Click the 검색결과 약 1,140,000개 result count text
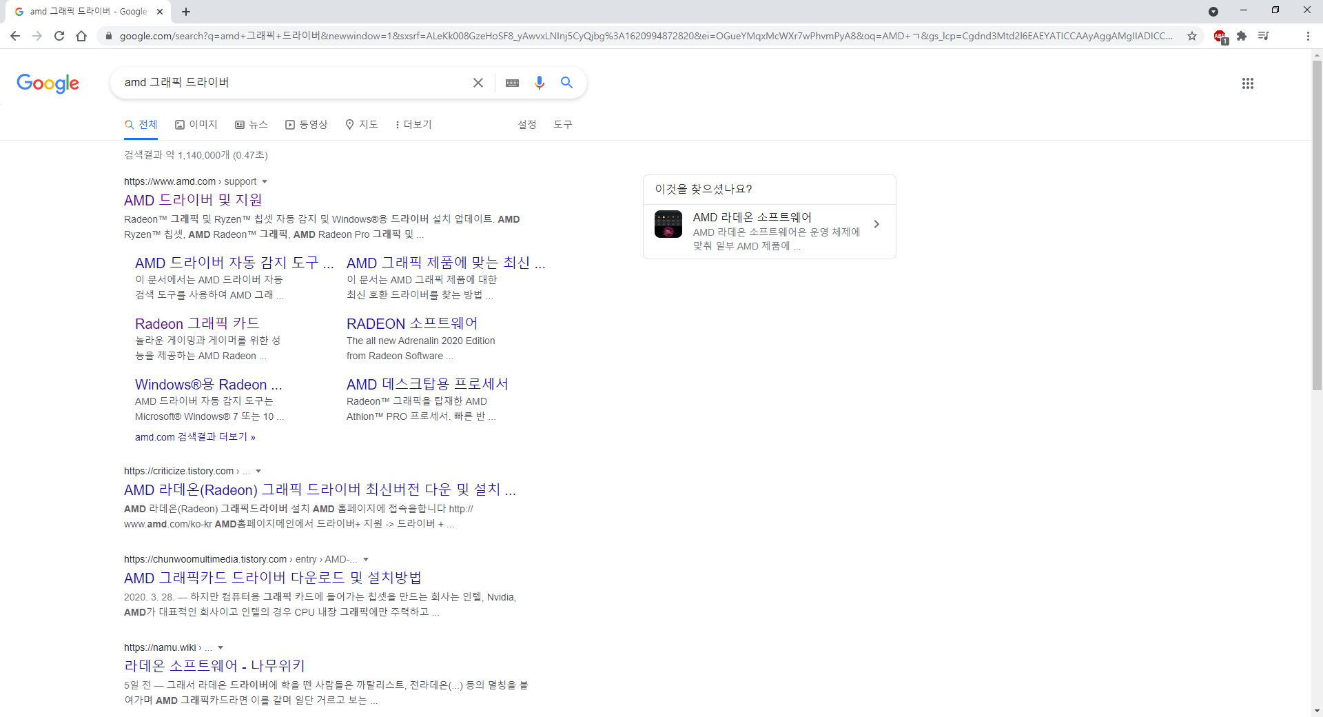The image size is (1323, 717). [196, 155]
